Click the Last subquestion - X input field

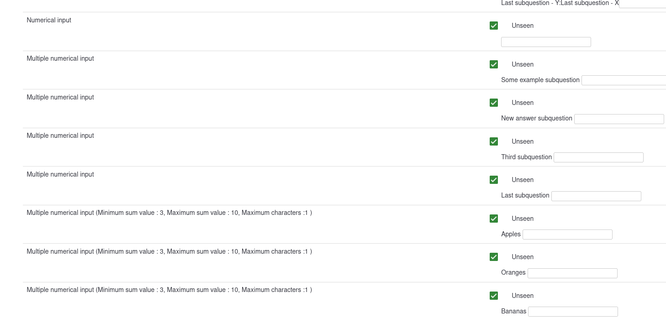(x=642, y=4)
